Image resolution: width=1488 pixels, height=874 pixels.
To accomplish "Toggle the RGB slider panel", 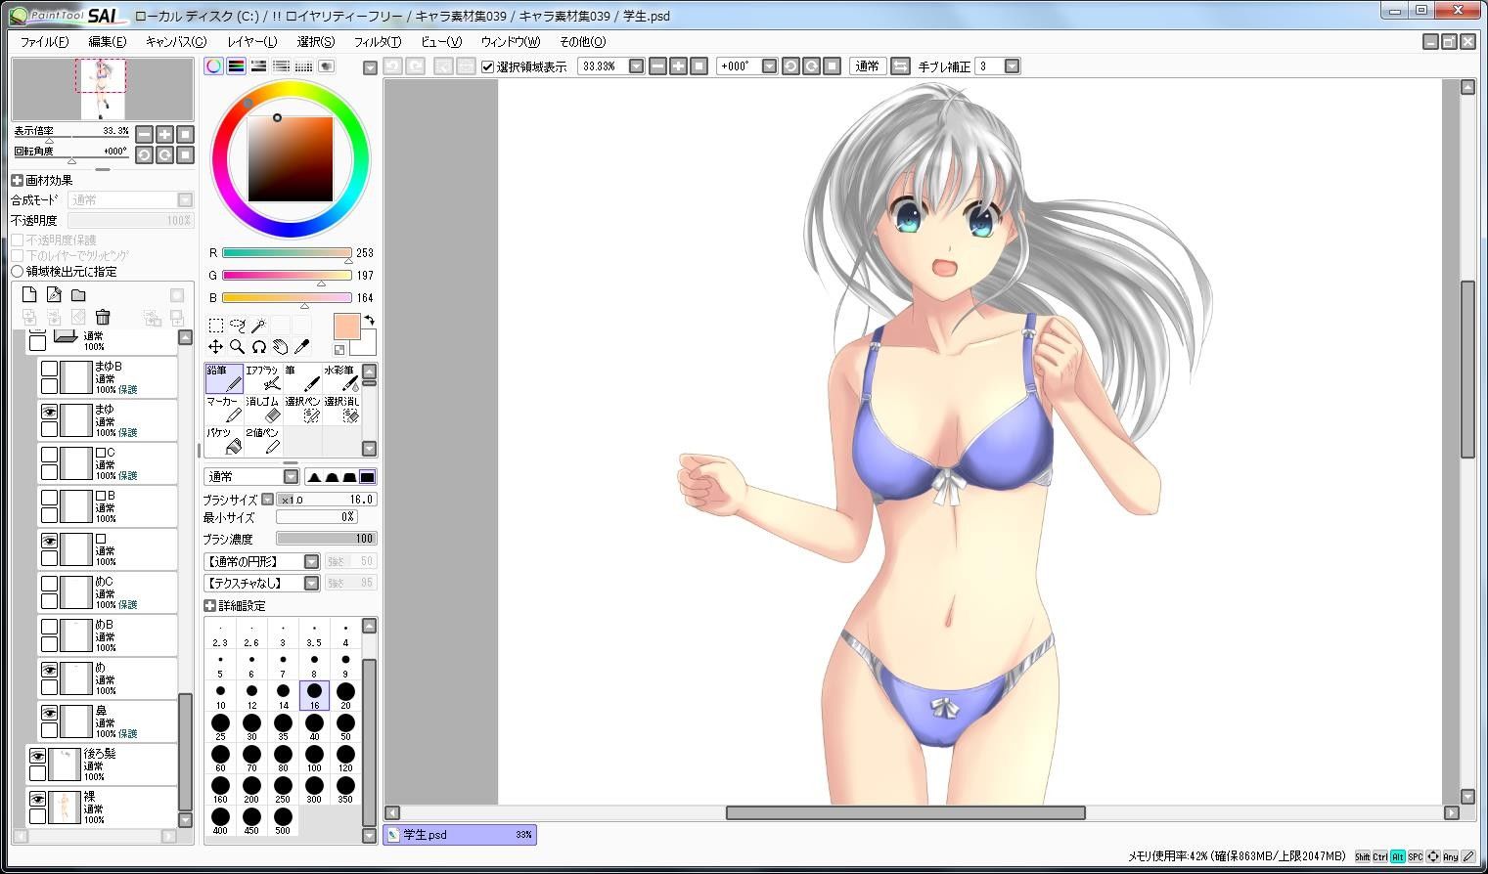I will (236, 66).
